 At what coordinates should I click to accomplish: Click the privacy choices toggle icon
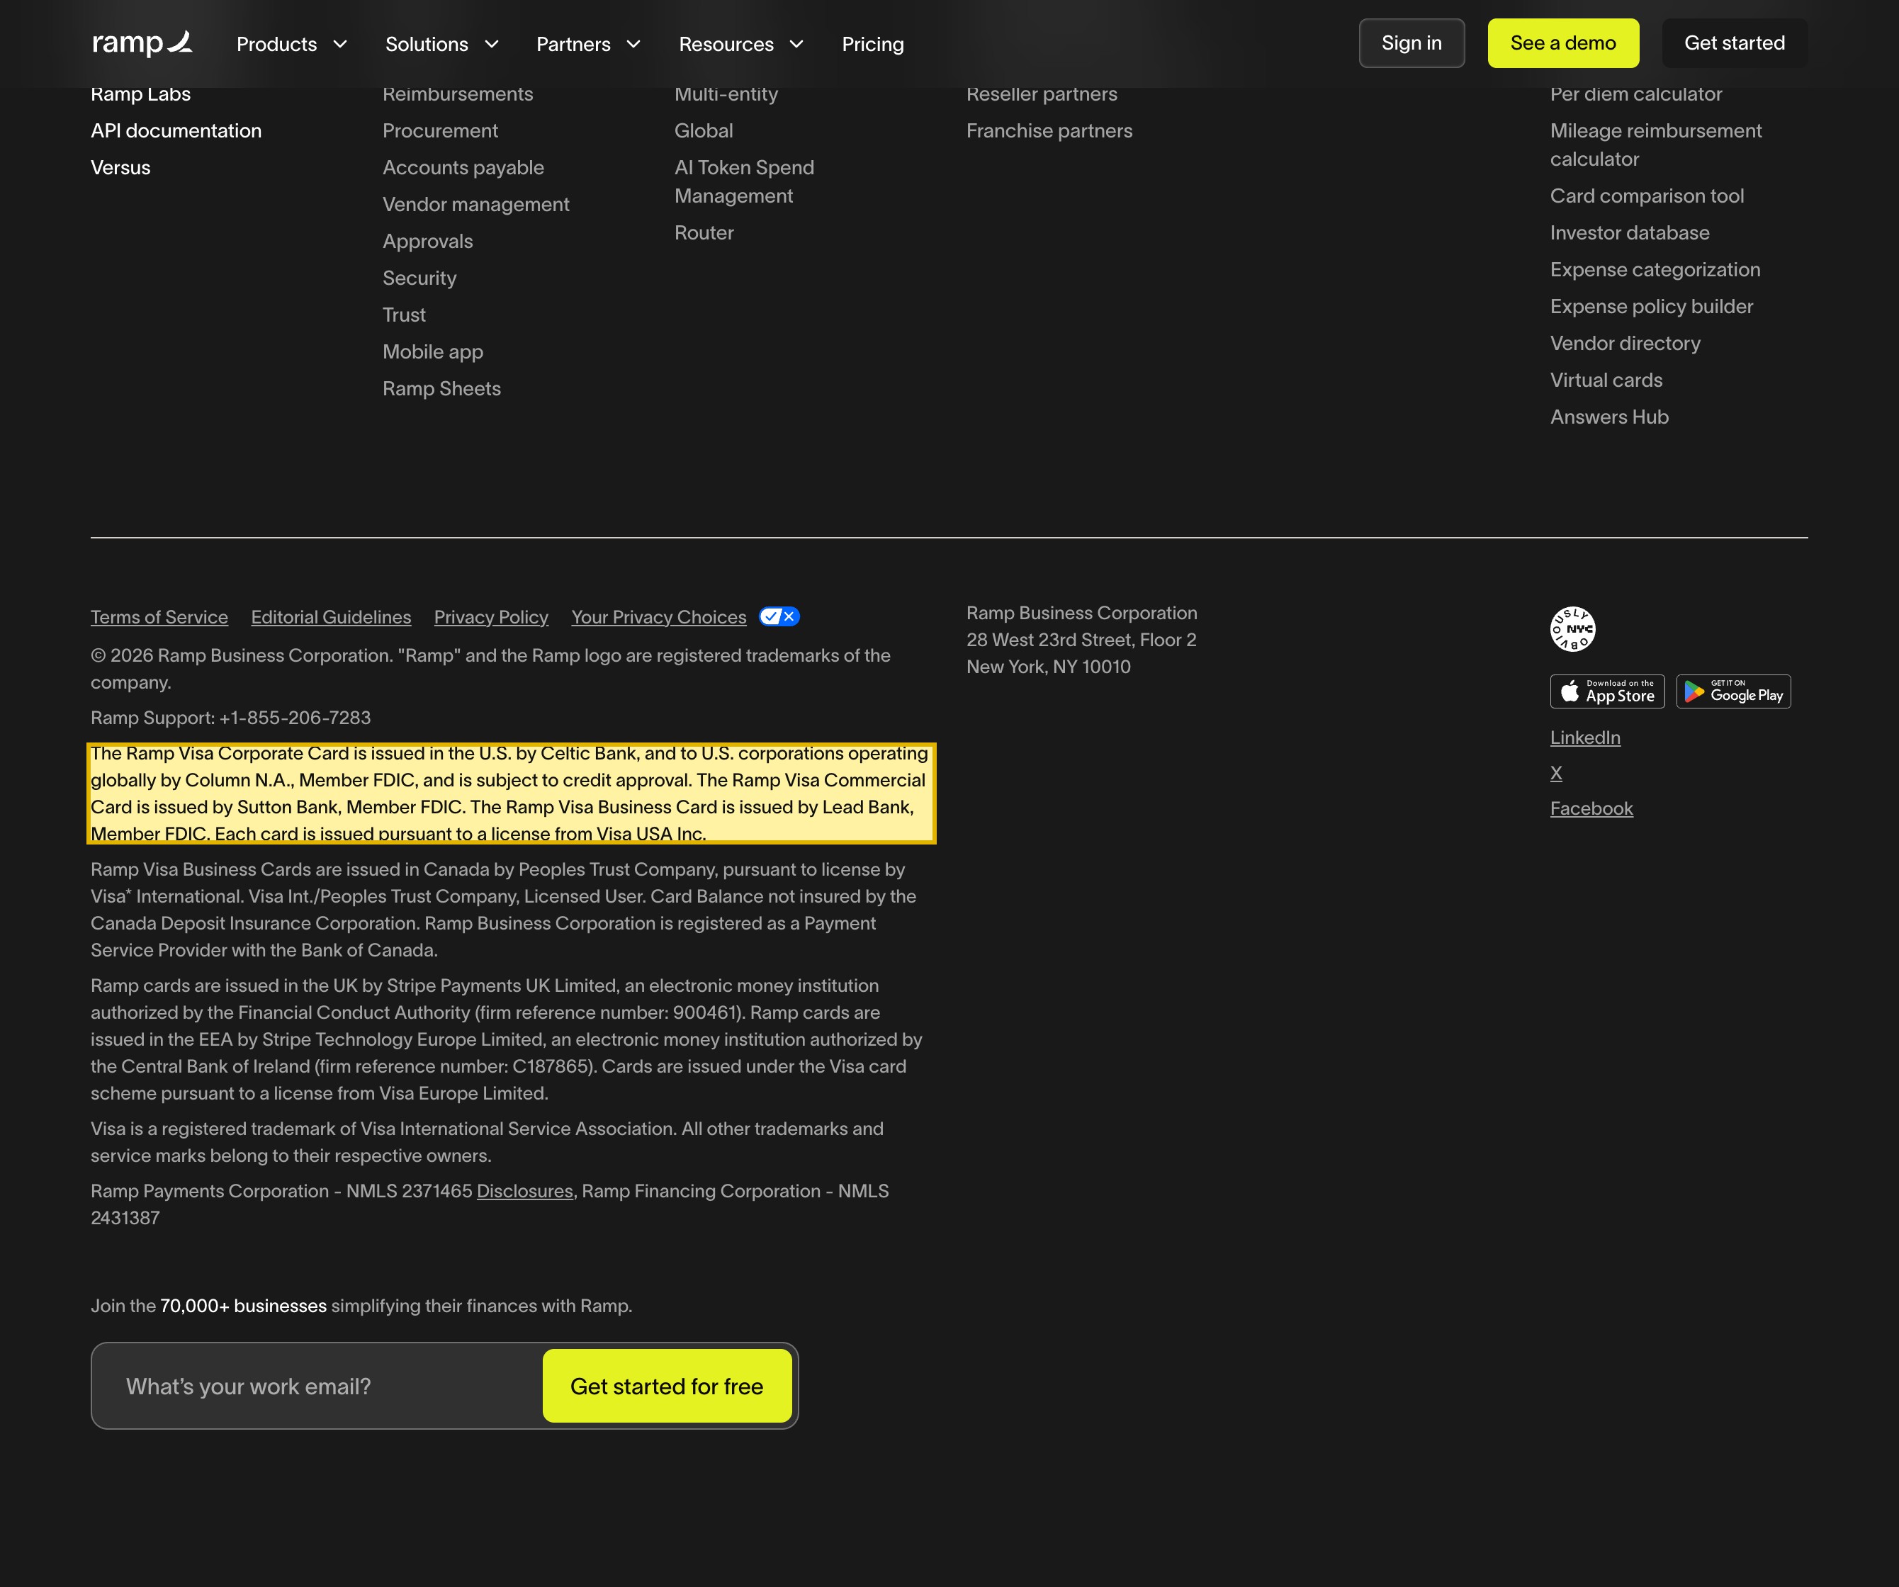point(779,616)
